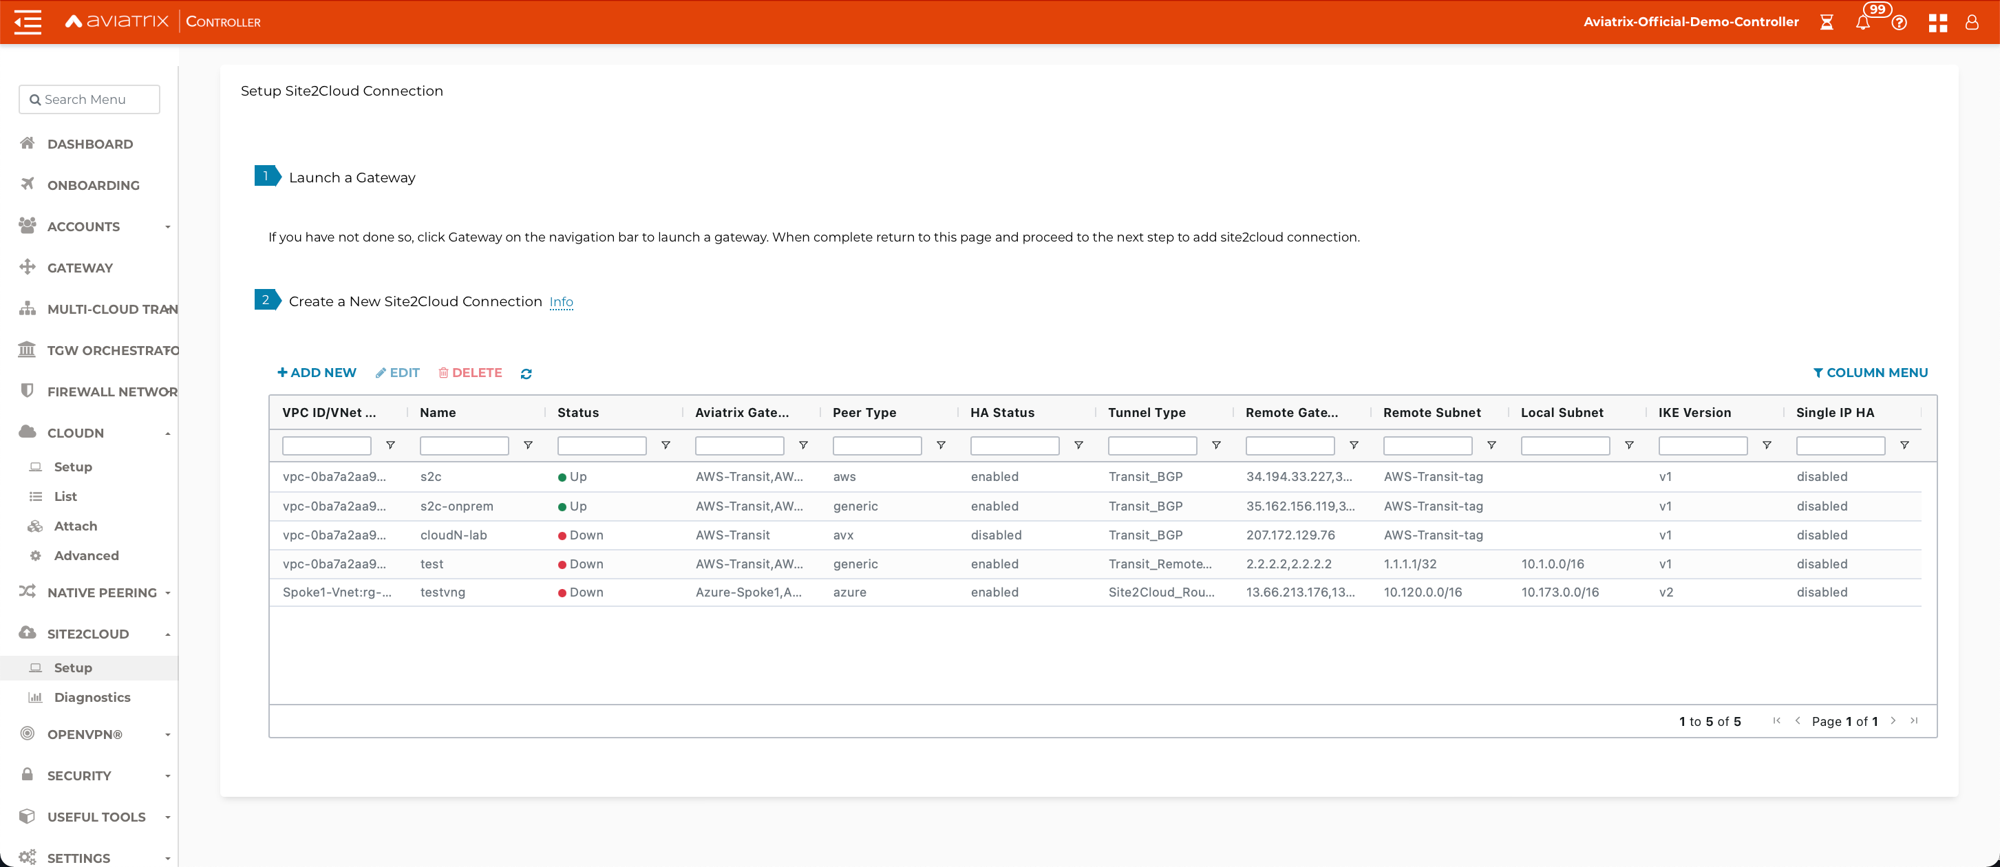Open the Column Menu
The width and height of the screenshot is (2000, 867).
tap(1869, 372)
